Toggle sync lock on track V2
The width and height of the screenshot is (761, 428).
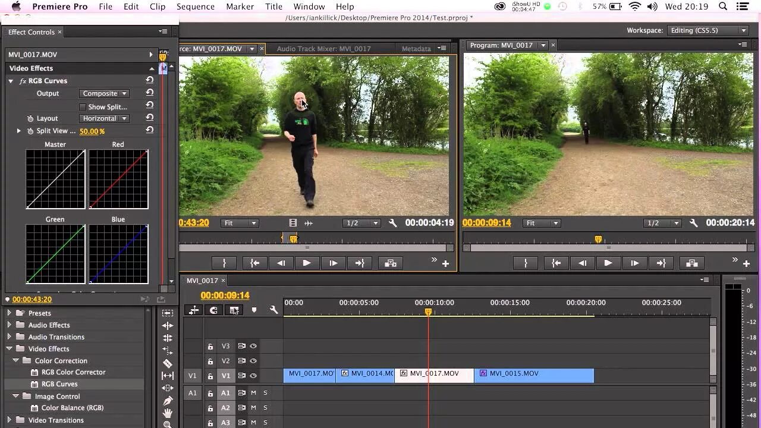tap(241, 361)
